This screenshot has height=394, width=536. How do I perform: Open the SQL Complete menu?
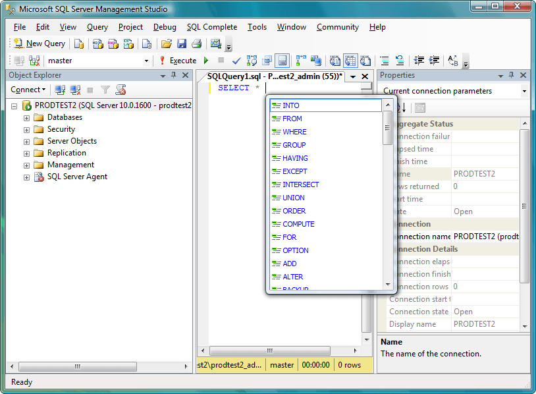(x=212, y=27)
